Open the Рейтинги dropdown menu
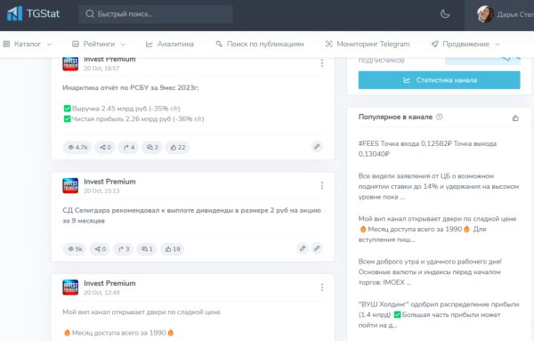The image size is (534, 341). pos(99,44)
